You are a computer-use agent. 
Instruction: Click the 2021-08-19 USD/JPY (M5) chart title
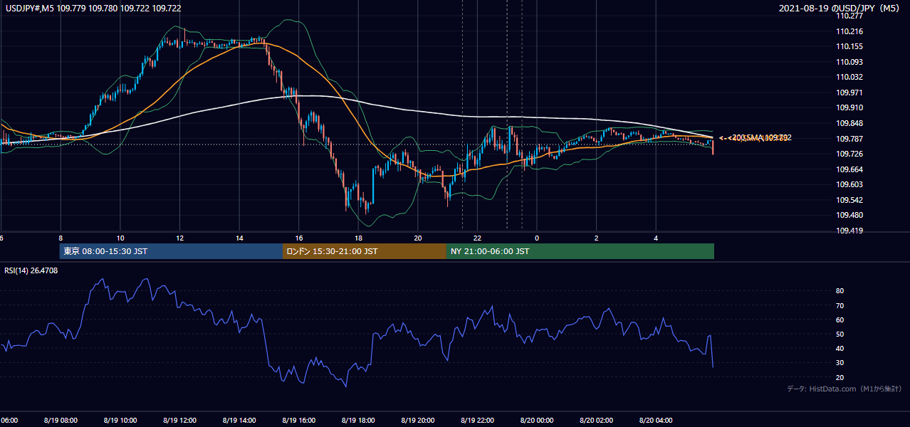[840, 8]
